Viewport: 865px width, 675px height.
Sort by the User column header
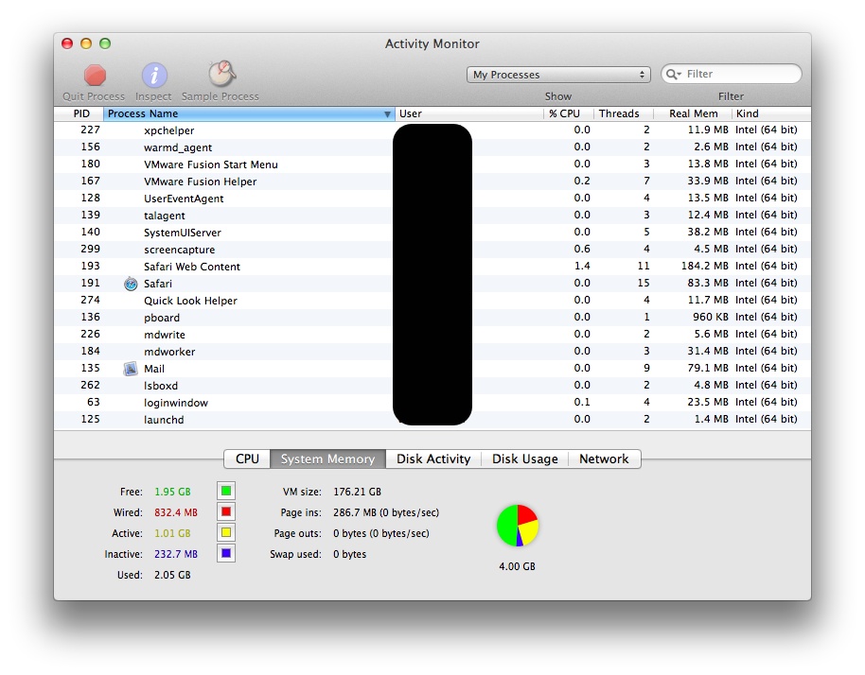(x=468, y=113)
